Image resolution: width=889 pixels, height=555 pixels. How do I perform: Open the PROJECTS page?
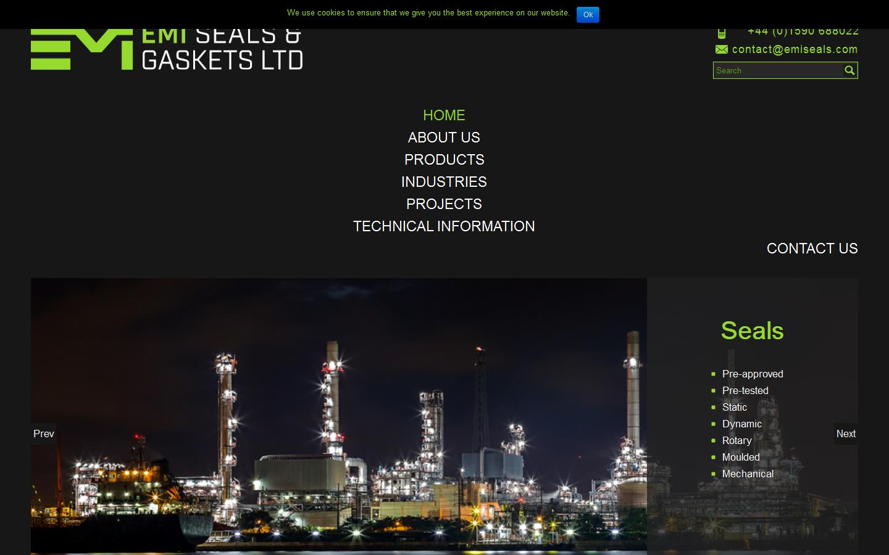(x=444, y=204)
